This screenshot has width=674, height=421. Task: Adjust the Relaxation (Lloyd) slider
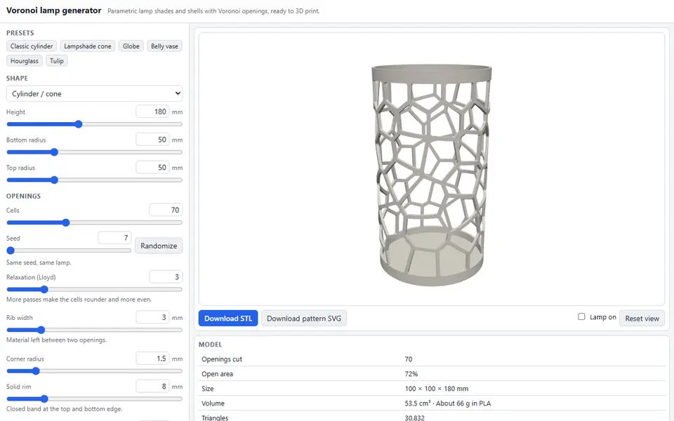[94, 290]
